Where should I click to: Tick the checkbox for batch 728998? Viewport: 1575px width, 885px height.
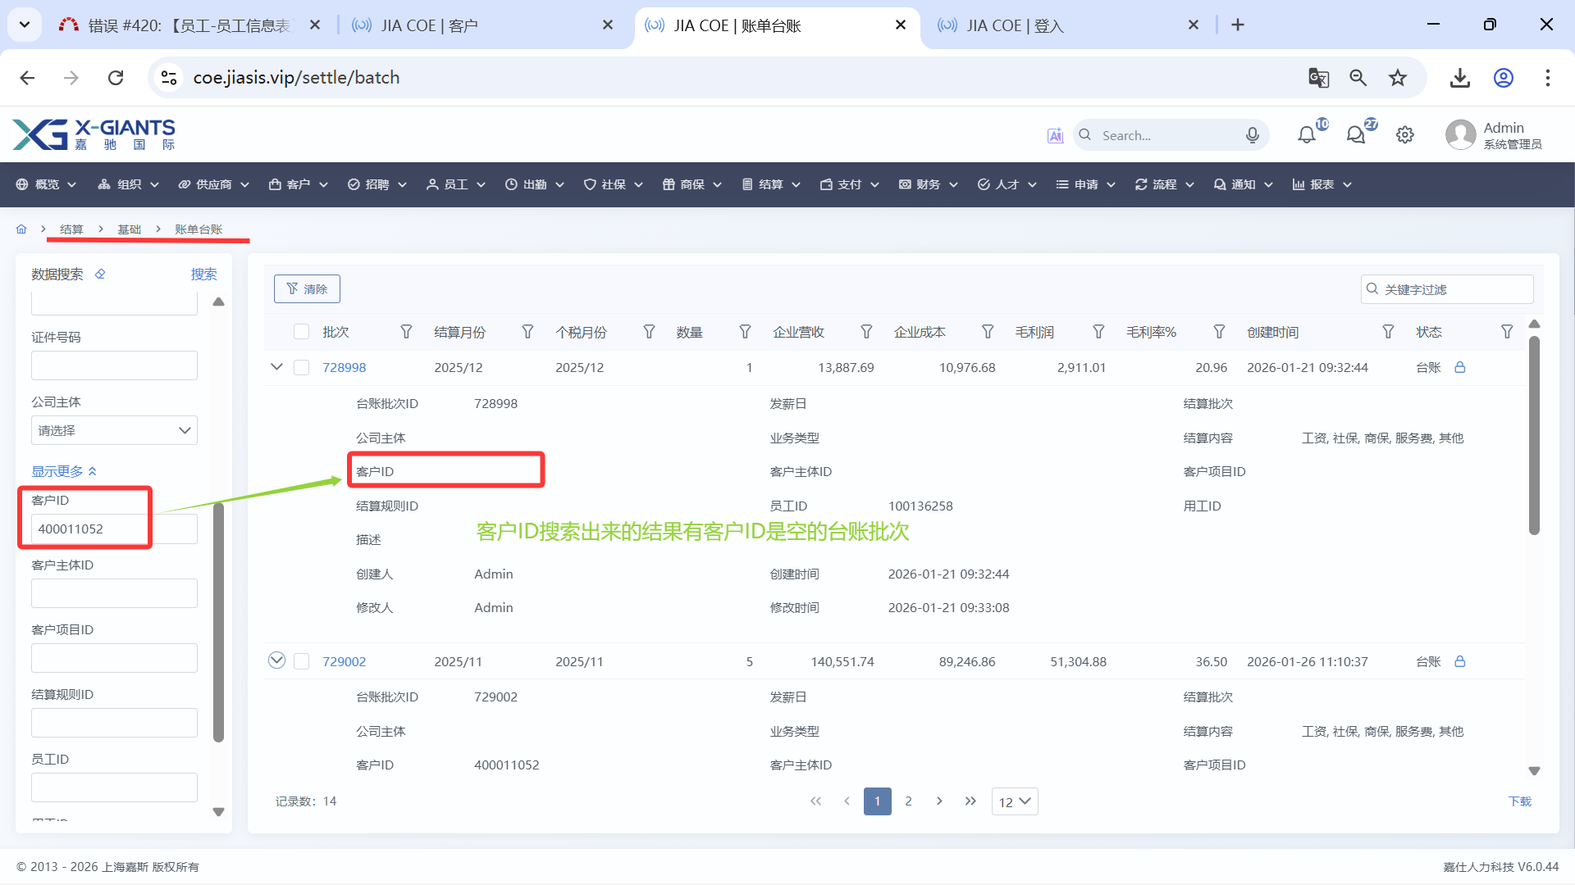[302, 367]
